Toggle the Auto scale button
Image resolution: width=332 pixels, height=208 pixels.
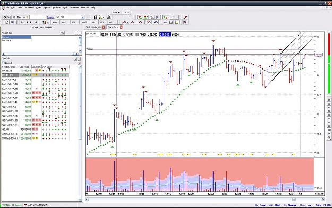point(165,22)
